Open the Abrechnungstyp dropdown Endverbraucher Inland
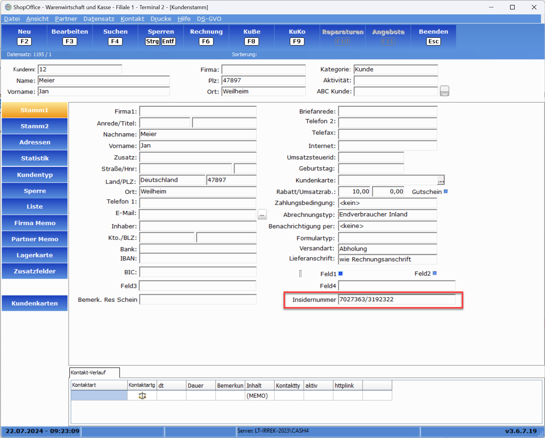Screen dimensions: 545x438 [388, 214]
